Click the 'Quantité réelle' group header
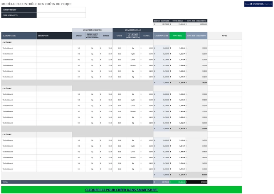This screenshot has height=194, width=274. 133,30
